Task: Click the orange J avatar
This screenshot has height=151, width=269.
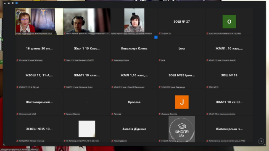Action: 182,102
